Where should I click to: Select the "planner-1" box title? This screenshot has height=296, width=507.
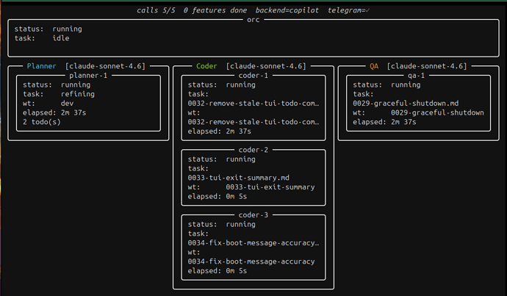click(x=88, y=76)
